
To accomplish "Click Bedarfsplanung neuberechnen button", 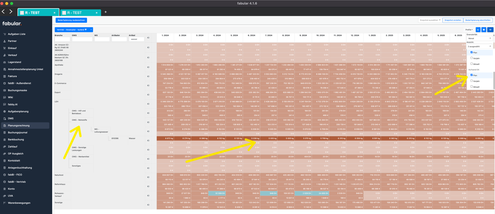I will tap(71, 20).
